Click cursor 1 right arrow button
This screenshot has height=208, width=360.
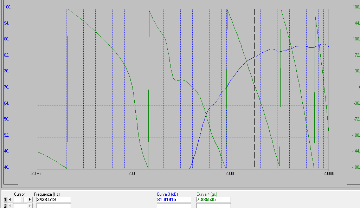coord(30,200)
